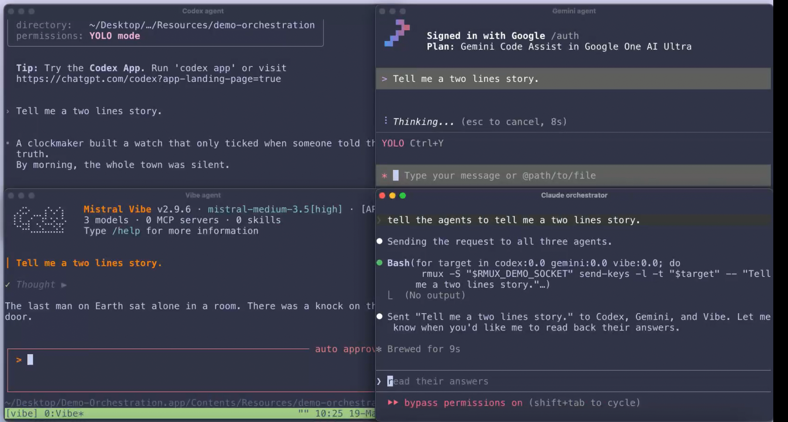
Task: Click the "Gemini agent" window title
Action: tap(574, 11)
